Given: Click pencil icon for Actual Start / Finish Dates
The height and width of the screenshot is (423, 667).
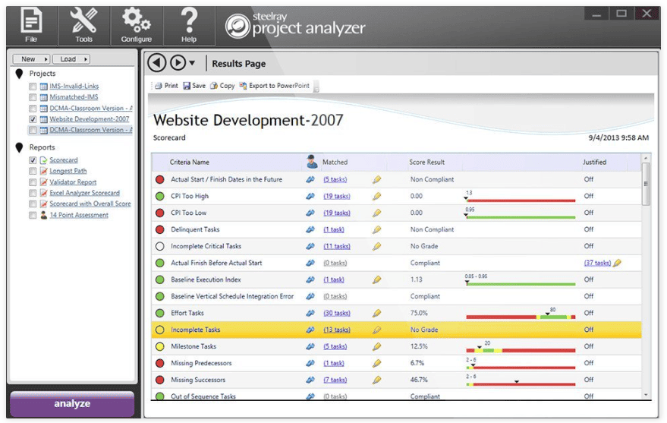Looking at the screenshot, I should (x=376, y=179).
